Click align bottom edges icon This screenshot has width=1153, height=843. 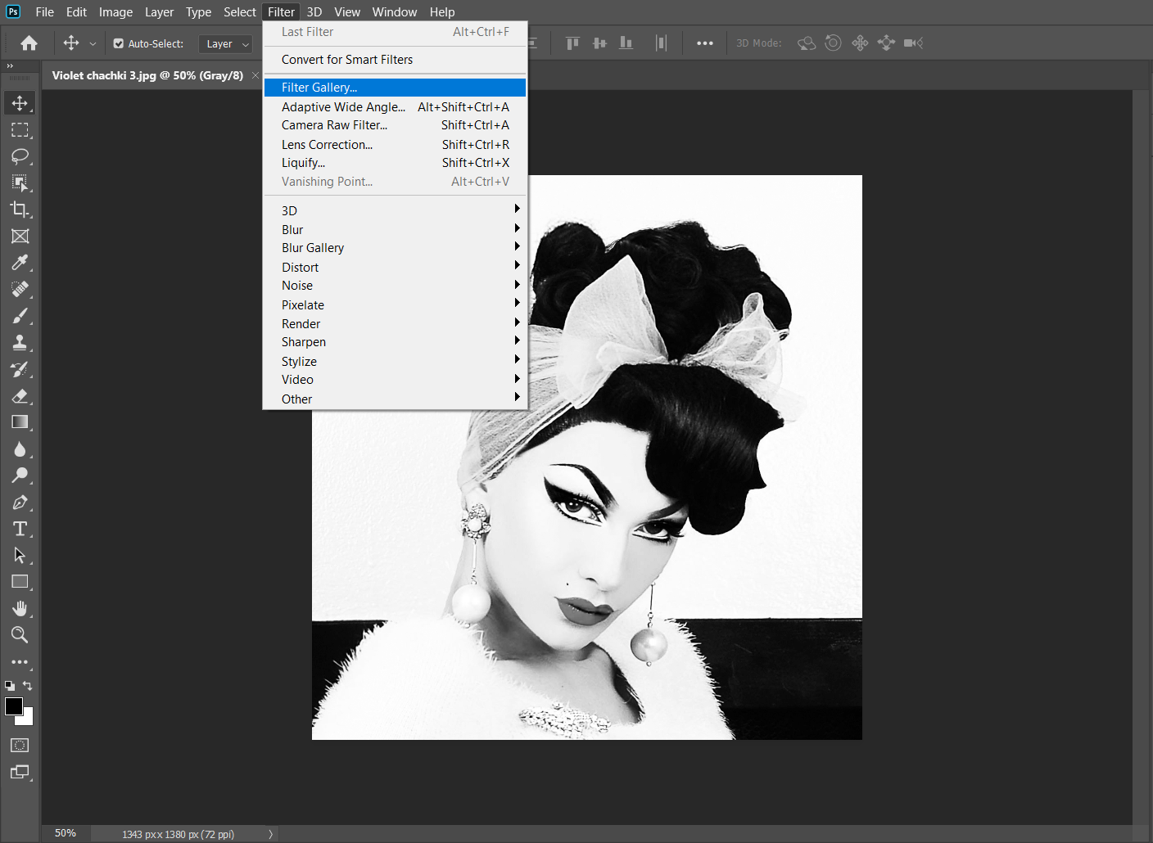626,43
